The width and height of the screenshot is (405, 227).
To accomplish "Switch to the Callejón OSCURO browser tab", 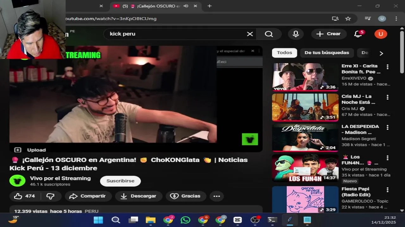I will [155, 6].
